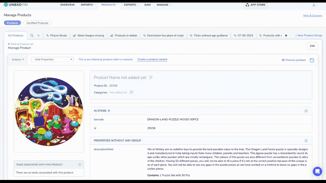Screen dimensions: 326x183
Task: Click the eye icon beside Preview product
Action: click(x=283, y=60)
